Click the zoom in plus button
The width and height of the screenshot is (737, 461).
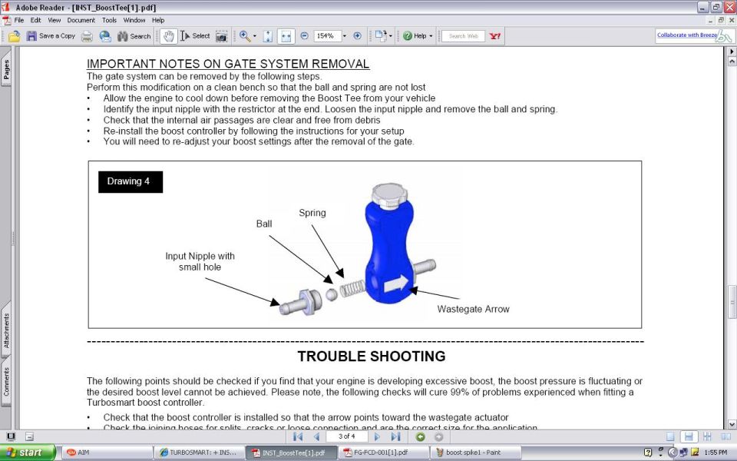(357, 36)
